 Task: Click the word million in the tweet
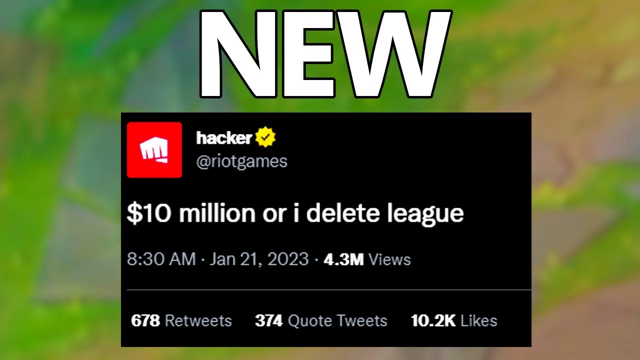pos(216,213)
